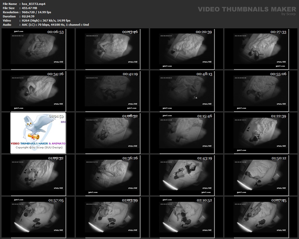Select the frame at 00:34:26
This screenshot has width=299, height=239.
click(x=38, y=91)
